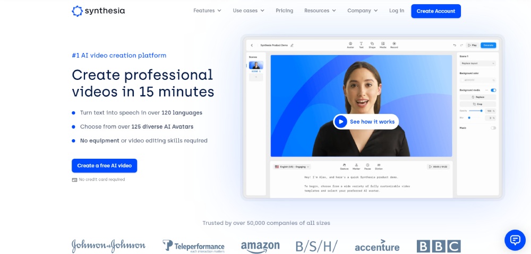Open the English (US) - Engaging voice dropdown
531x254 pixels.
point(292,167)
